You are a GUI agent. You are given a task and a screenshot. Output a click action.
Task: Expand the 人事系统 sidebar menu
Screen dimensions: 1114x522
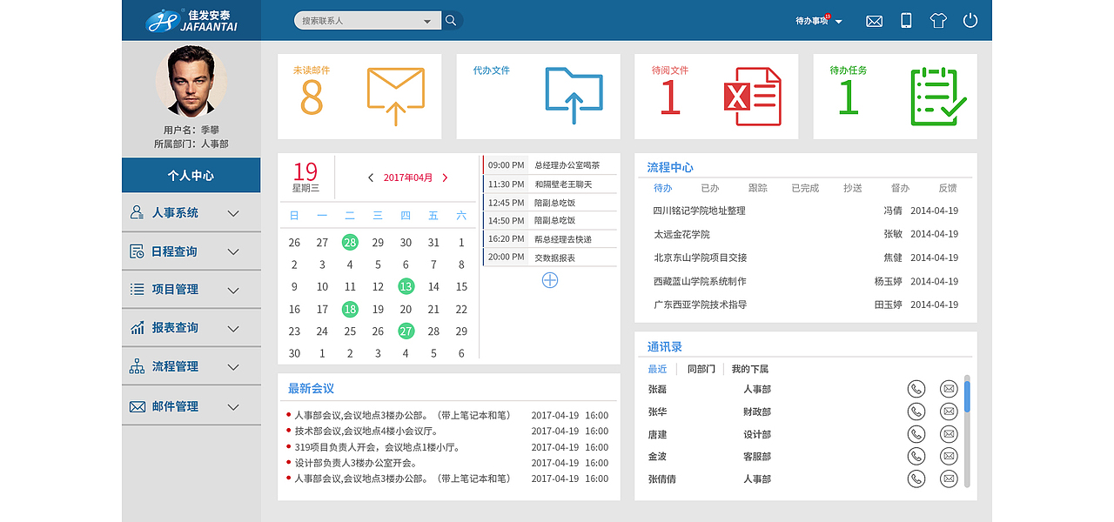coord(135,211)
